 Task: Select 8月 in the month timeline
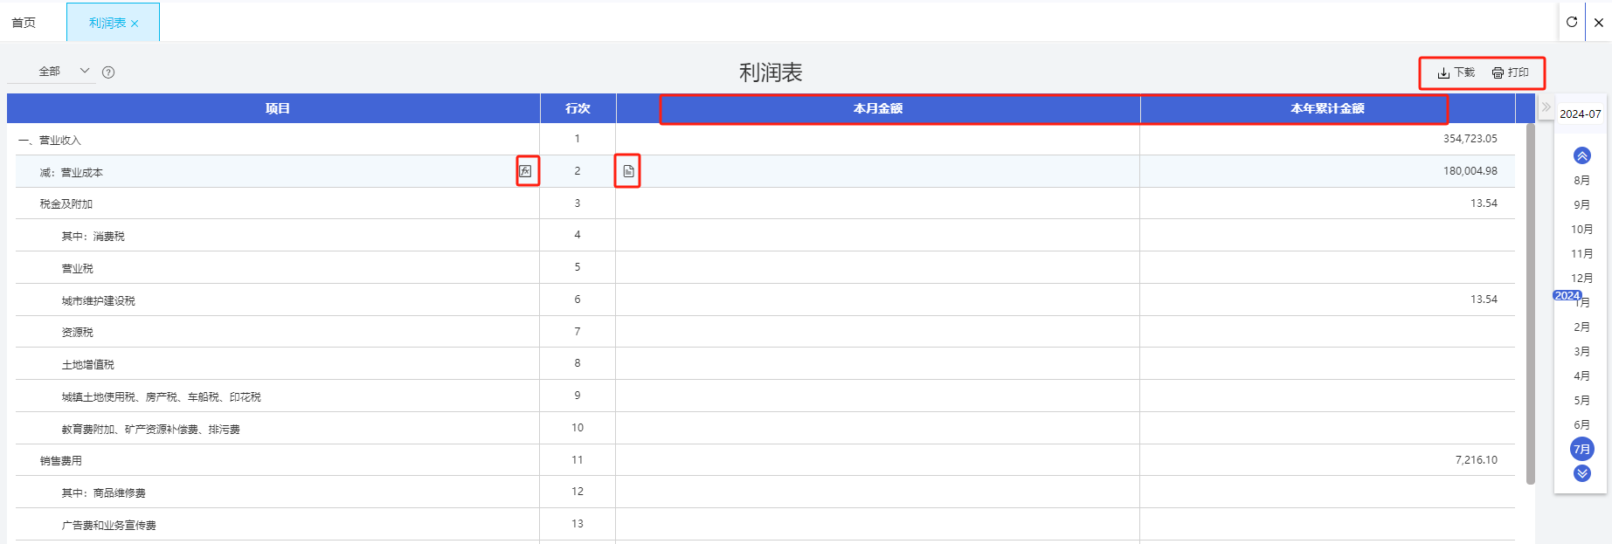[1582, 180]
